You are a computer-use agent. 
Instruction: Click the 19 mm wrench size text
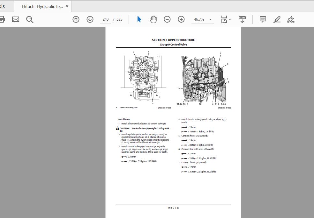click(193, 140)
